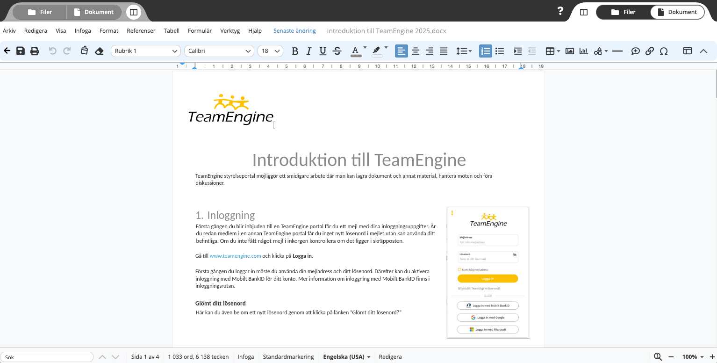Print the document using printer icon
The height and width of the screenshot is (363, 717).
coord(35,51)
